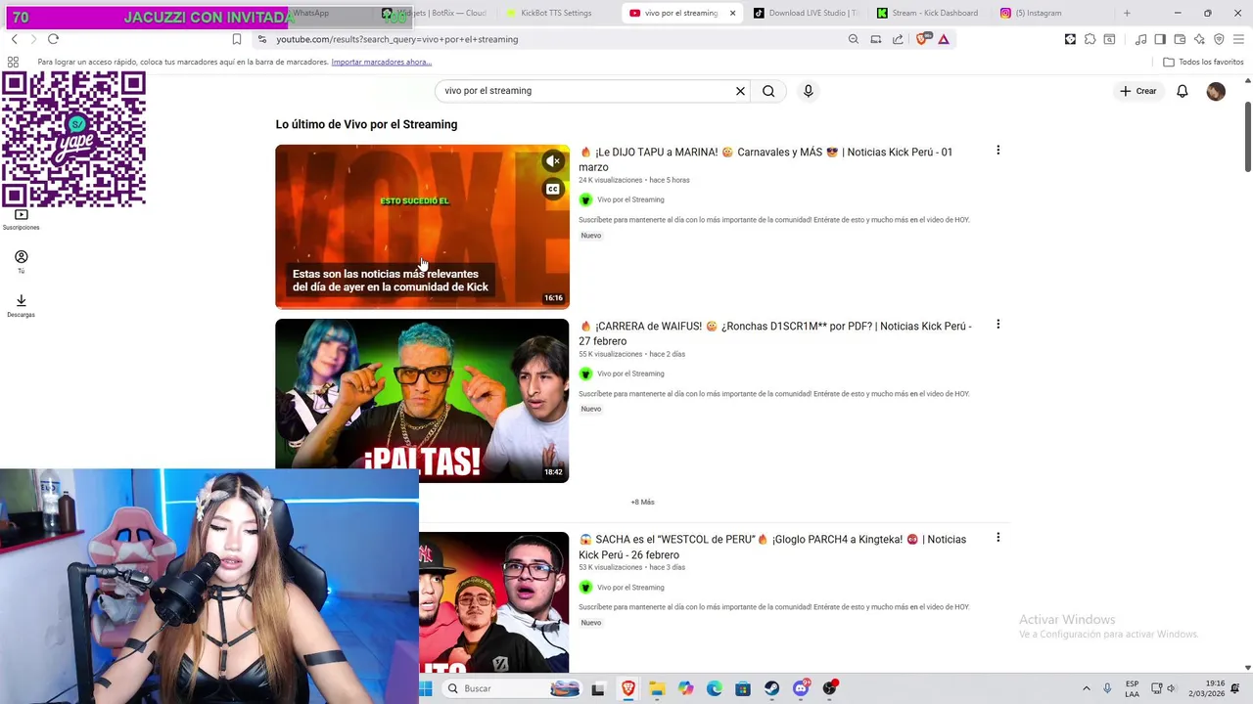The image size is (1253, 704).
Task: Open the bookmarks apps grid icon
Action: (x=13, y=62)
